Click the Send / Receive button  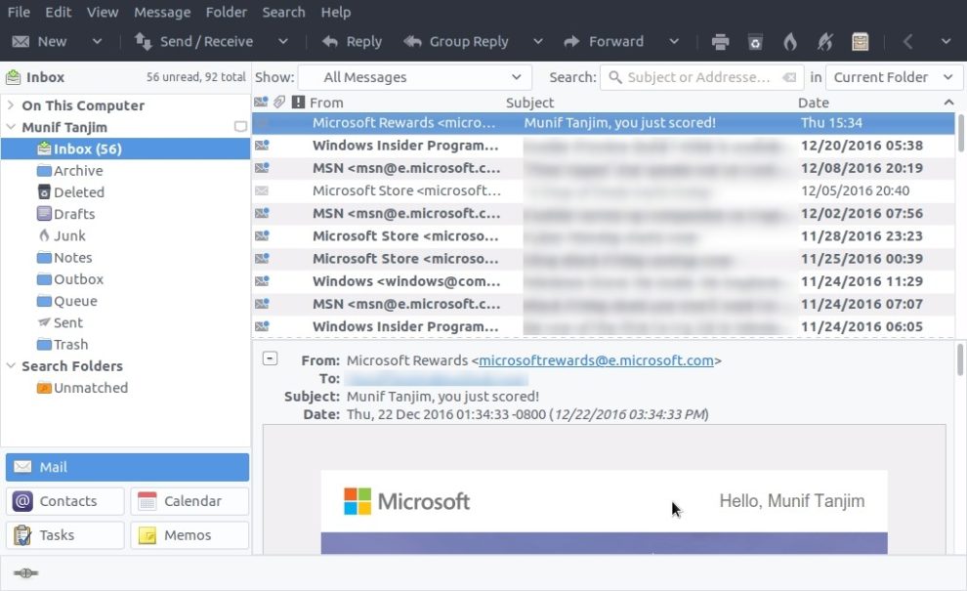pyautogui.click(x=193, y=42)
